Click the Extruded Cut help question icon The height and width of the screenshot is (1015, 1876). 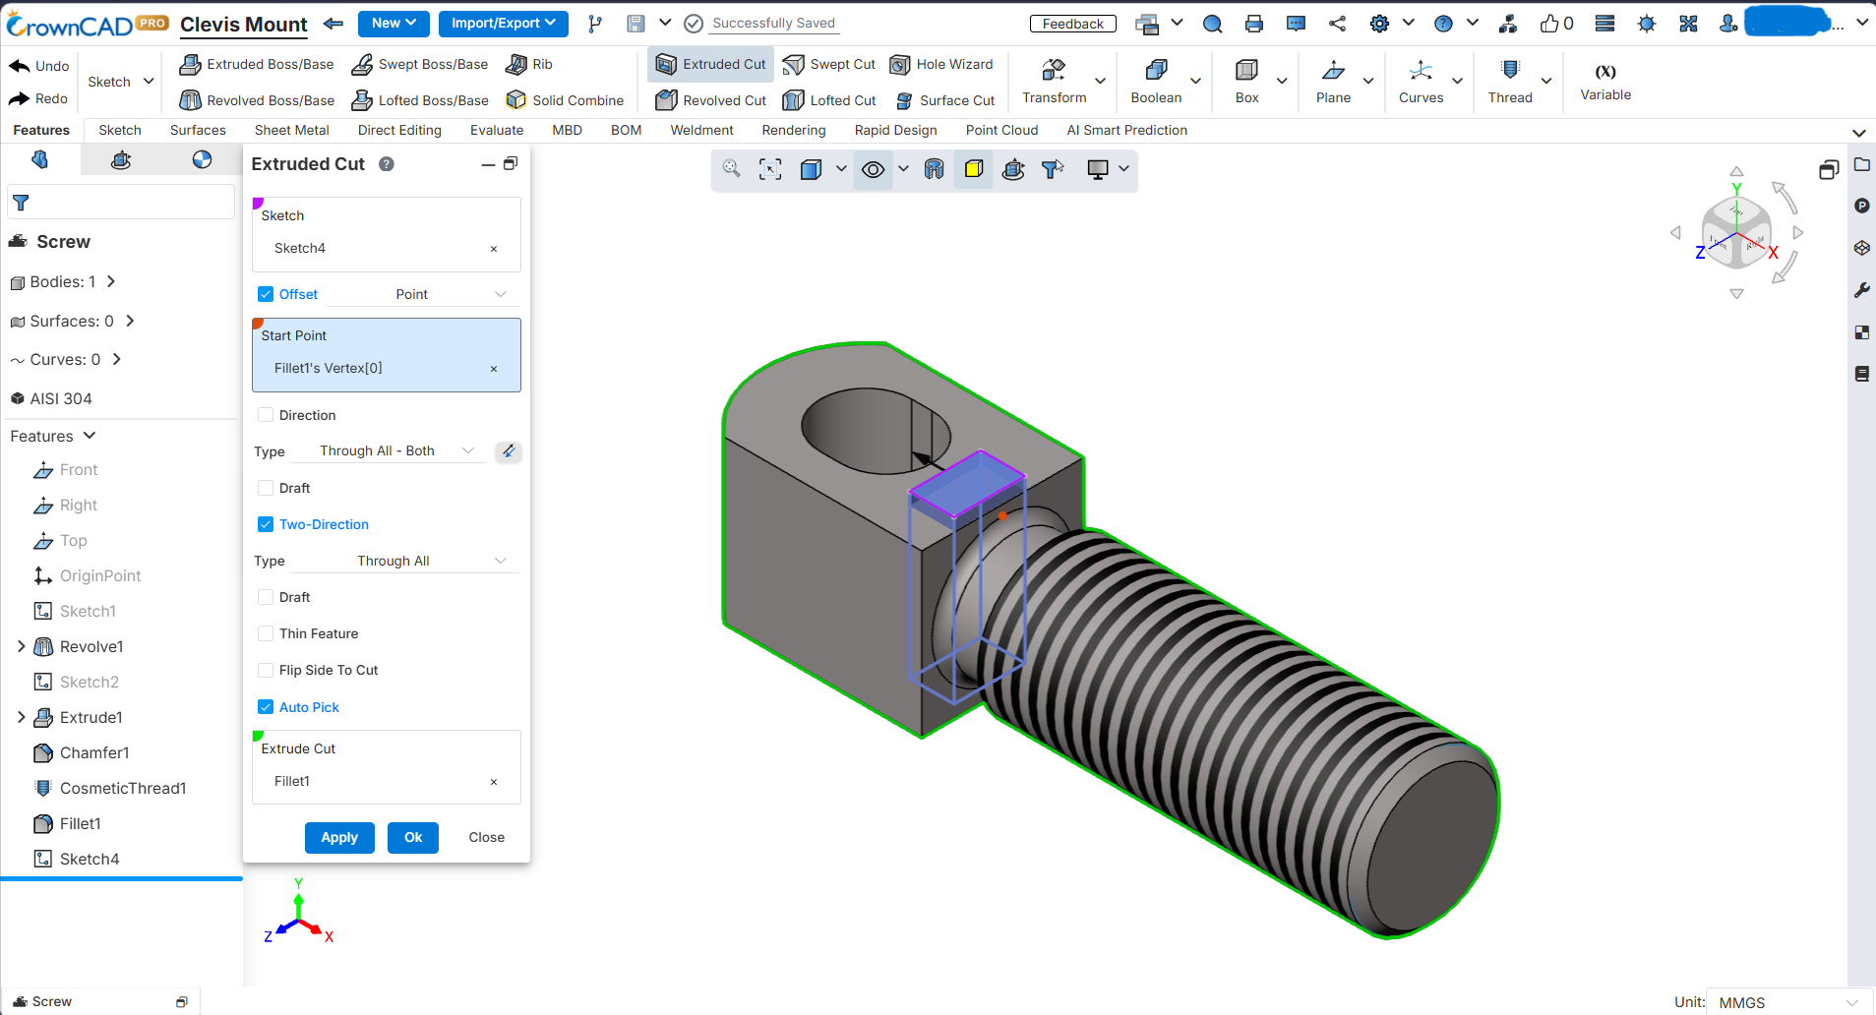(387, 164)
